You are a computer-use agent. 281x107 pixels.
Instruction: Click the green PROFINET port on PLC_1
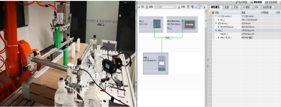click(x=155, y=26)
